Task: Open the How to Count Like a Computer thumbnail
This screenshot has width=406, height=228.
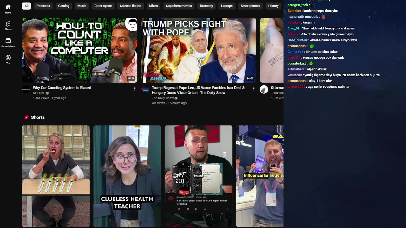Action: 80,50
